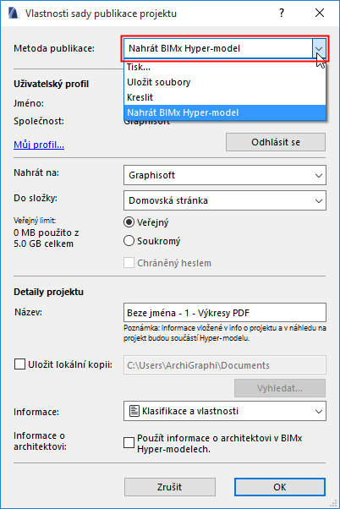Screen dimensions: 340x509
Task: Confirm with the OK button
Action: pos(280,487)
